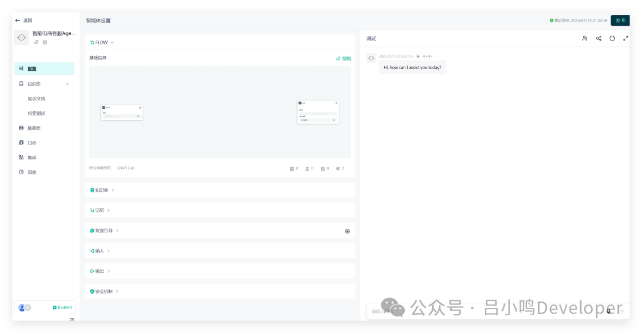Click the 日志 documents icon
Screen dimensions: 642x333
21,143
